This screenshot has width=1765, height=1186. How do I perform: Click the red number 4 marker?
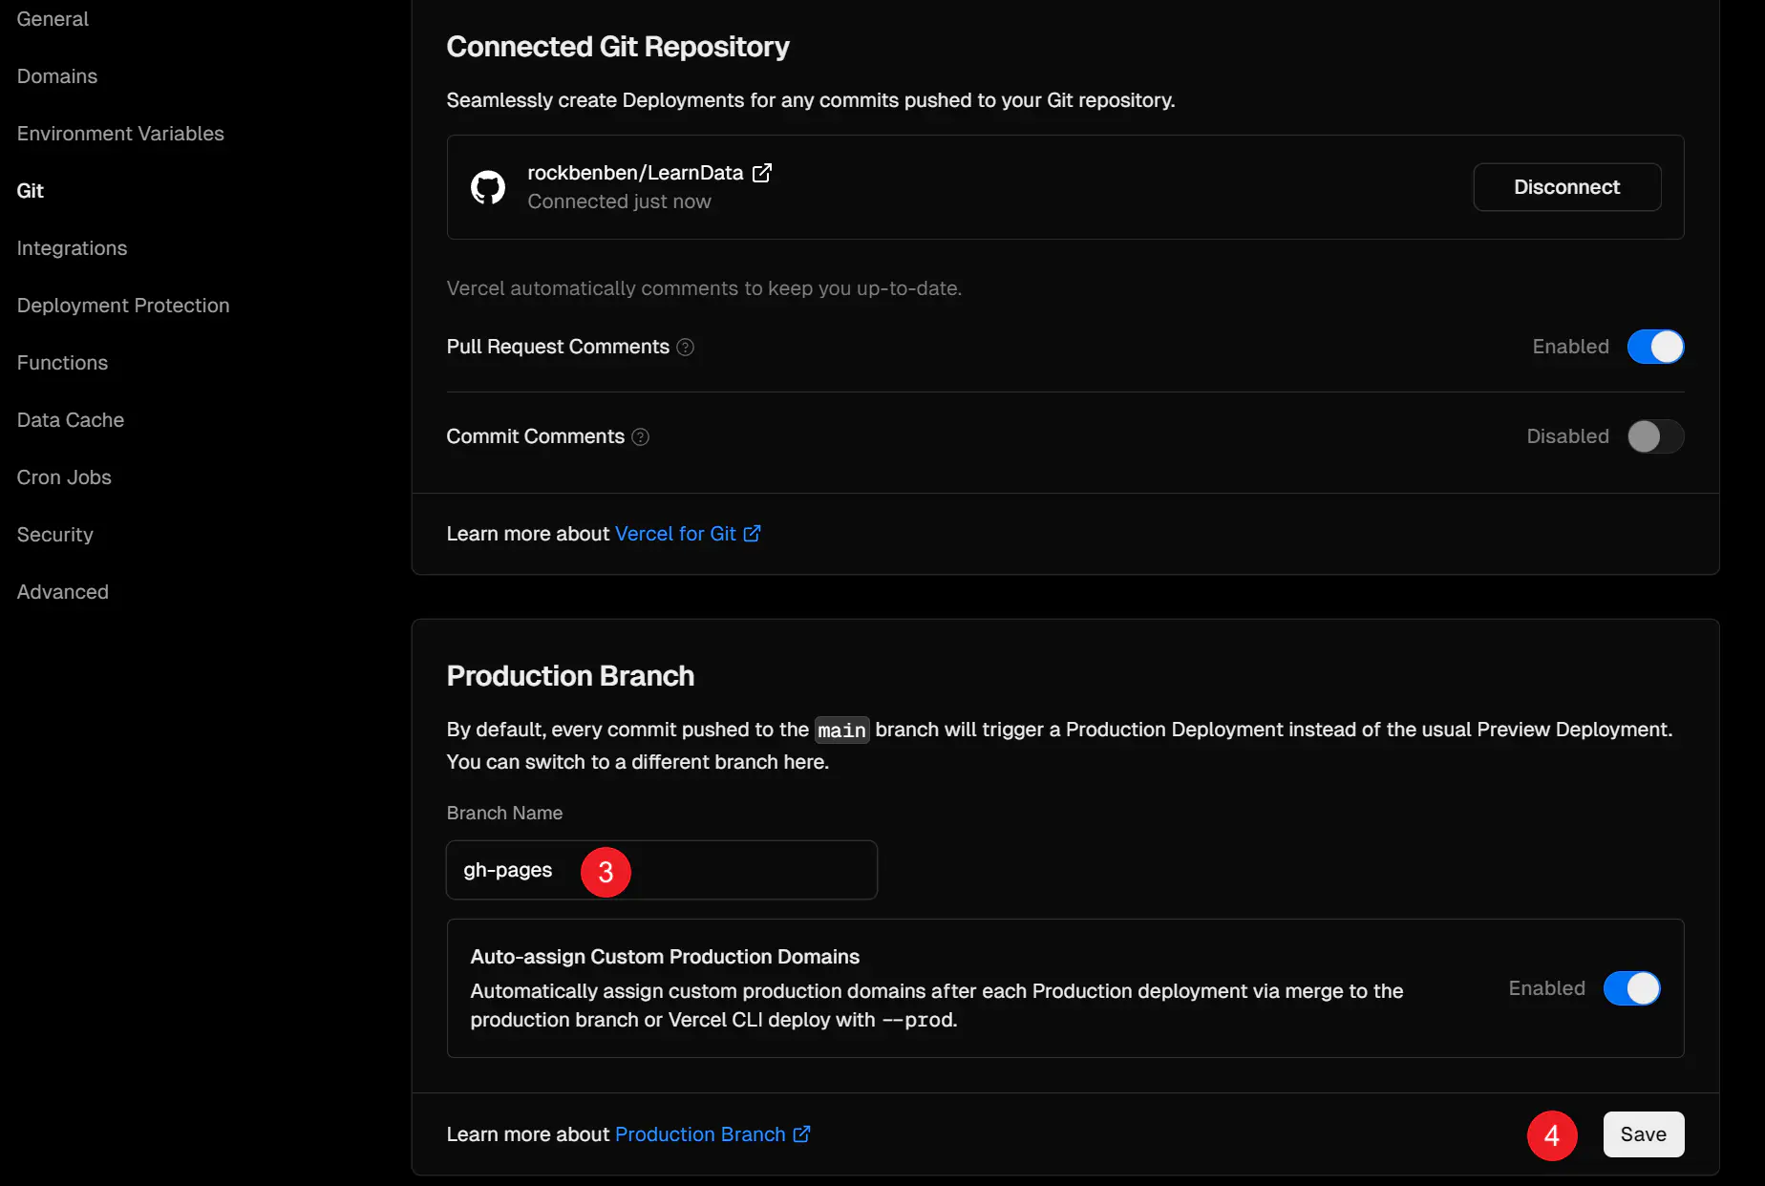coord(1552,1135)
